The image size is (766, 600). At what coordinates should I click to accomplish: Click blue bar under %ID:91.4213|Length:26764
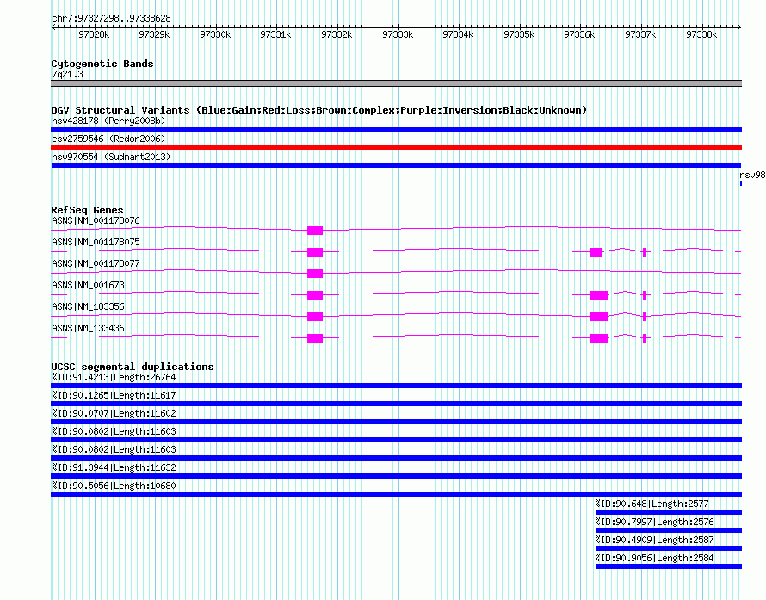coord(396,386)
